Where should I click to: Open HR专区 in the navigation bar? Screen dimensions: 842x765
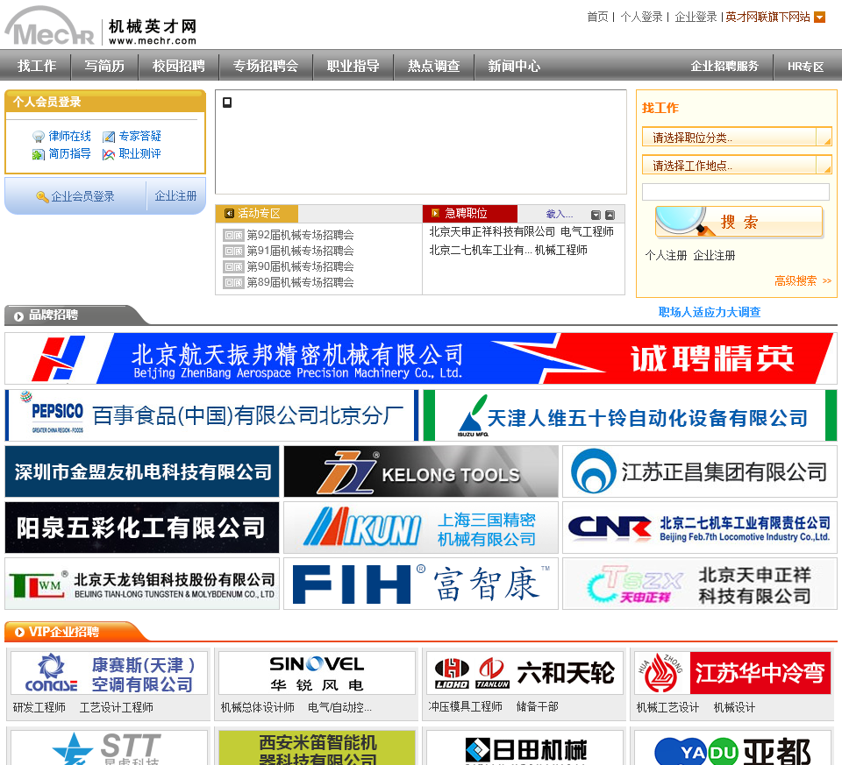(x=805, y=67)
